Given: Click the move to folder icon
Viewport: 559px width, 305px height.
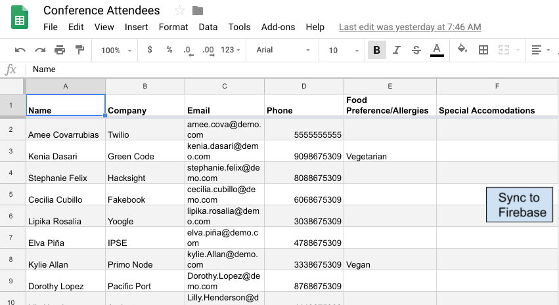Looking at the screenshot, I should [198, 10].
